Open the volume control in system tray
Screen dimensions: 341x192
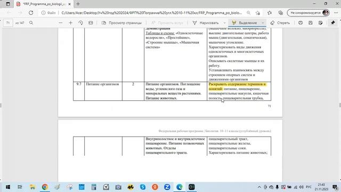pos(301,187)
